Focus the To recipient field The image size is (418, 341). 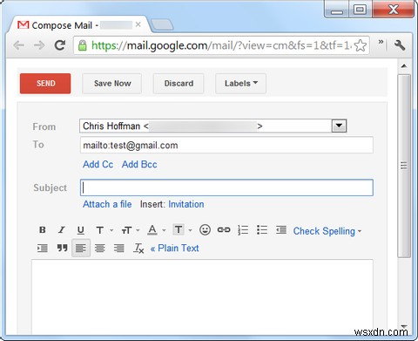pyautogui.click(x=226, y=145)
